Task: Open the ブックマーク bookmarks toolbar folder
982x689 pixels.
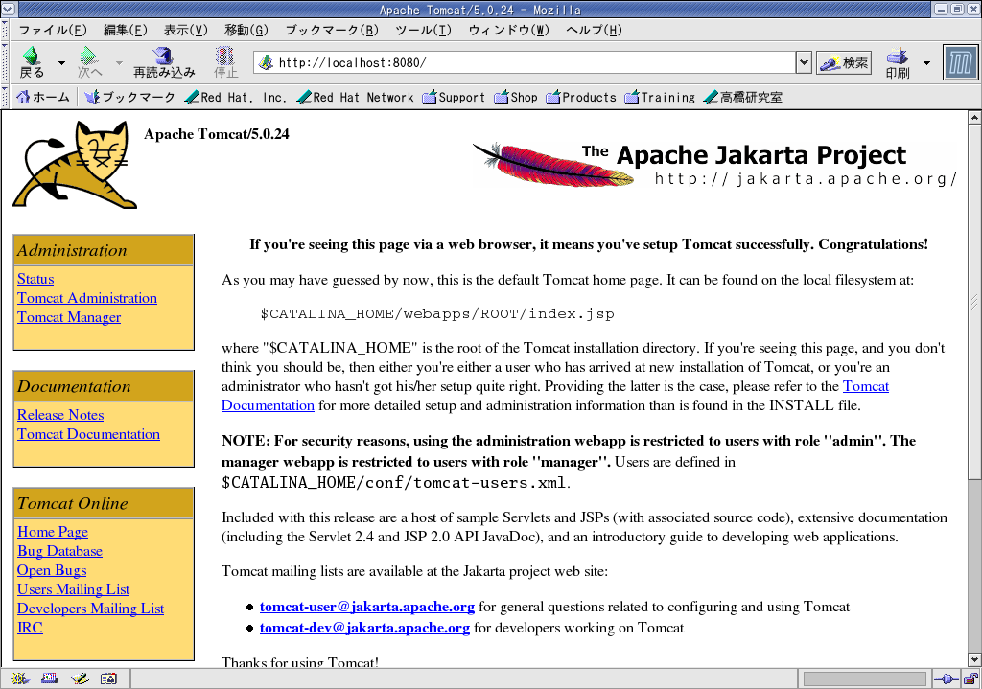Action: point(129,97)
